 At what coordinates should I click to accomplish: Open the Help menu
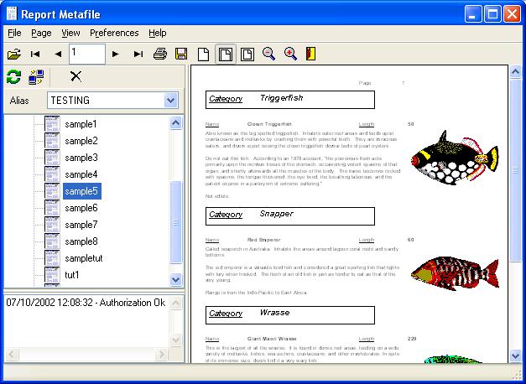(x=158, y=33)
